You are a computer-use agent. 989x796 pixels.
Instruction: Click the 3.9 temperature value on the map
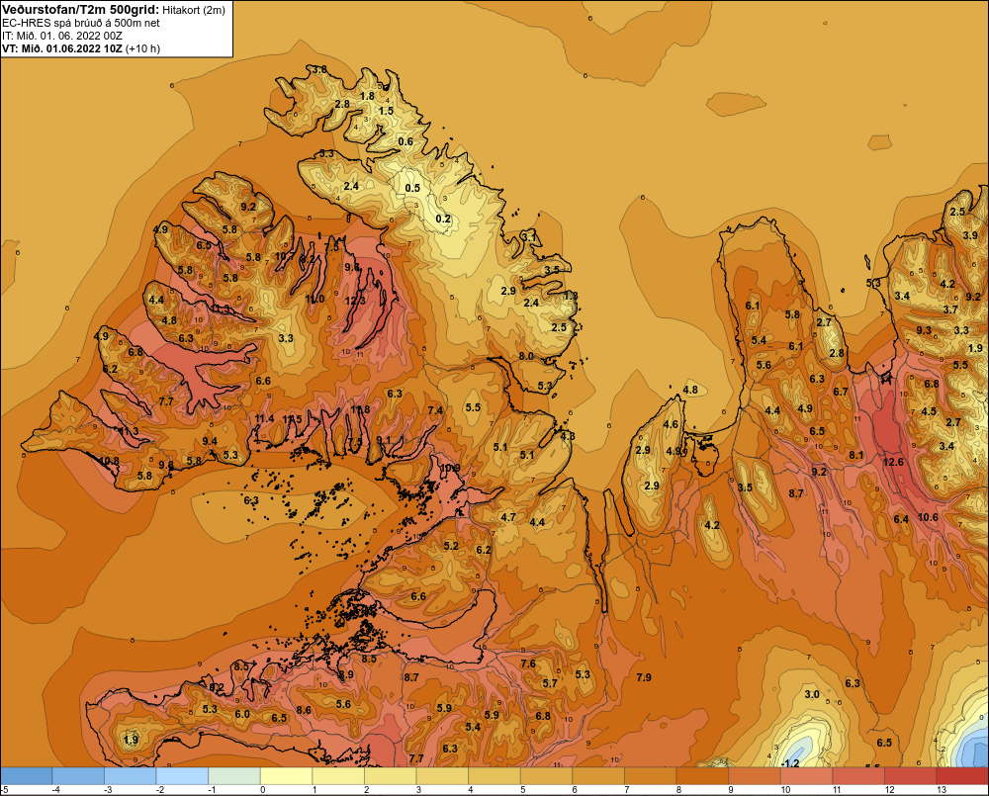click(970, 236)
